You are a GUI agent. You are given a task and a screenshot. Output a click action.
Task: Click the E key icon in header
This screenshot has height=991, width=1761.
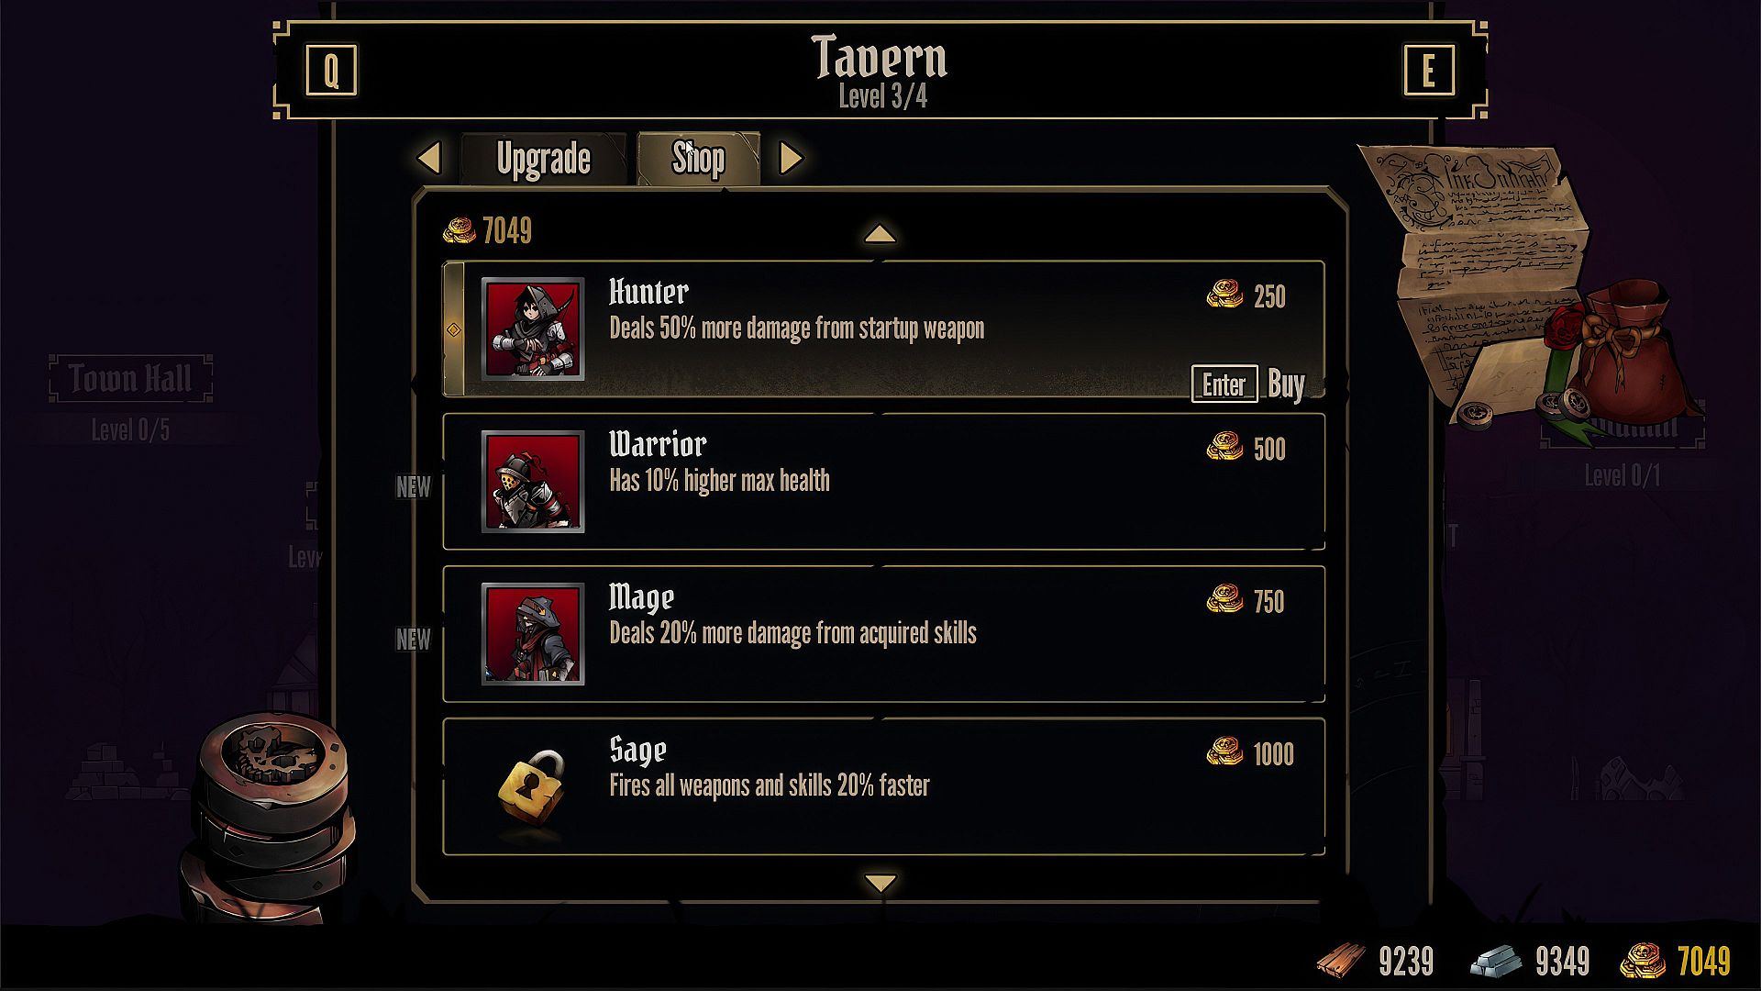point(1428,71)
